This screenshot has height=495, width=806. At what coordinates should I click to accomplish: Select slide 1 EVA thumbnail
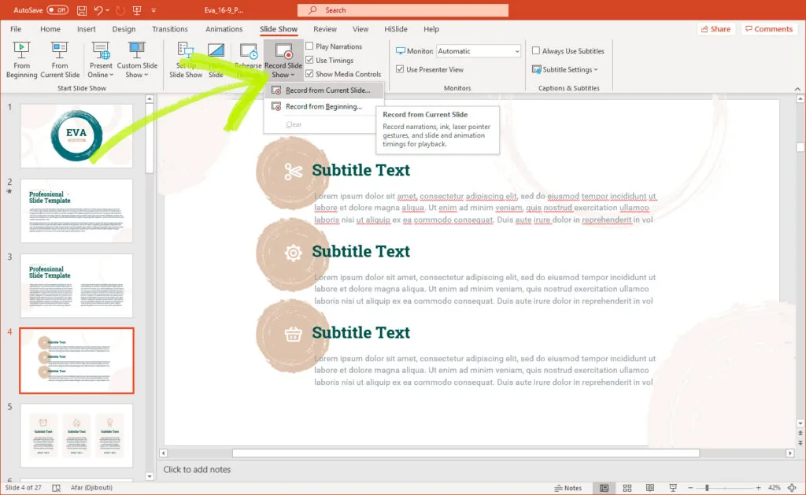pyautogui.click(x=76, y=135)
